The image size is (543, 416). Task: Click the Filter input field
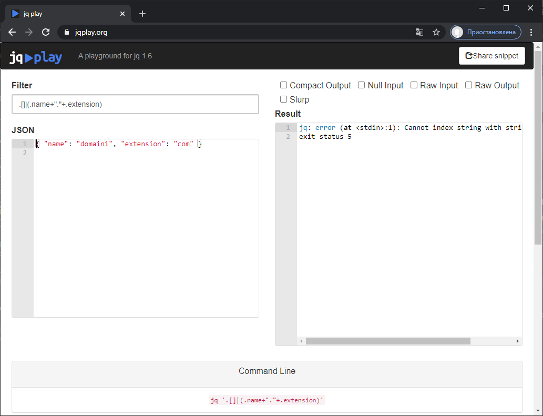coord(135,104)
